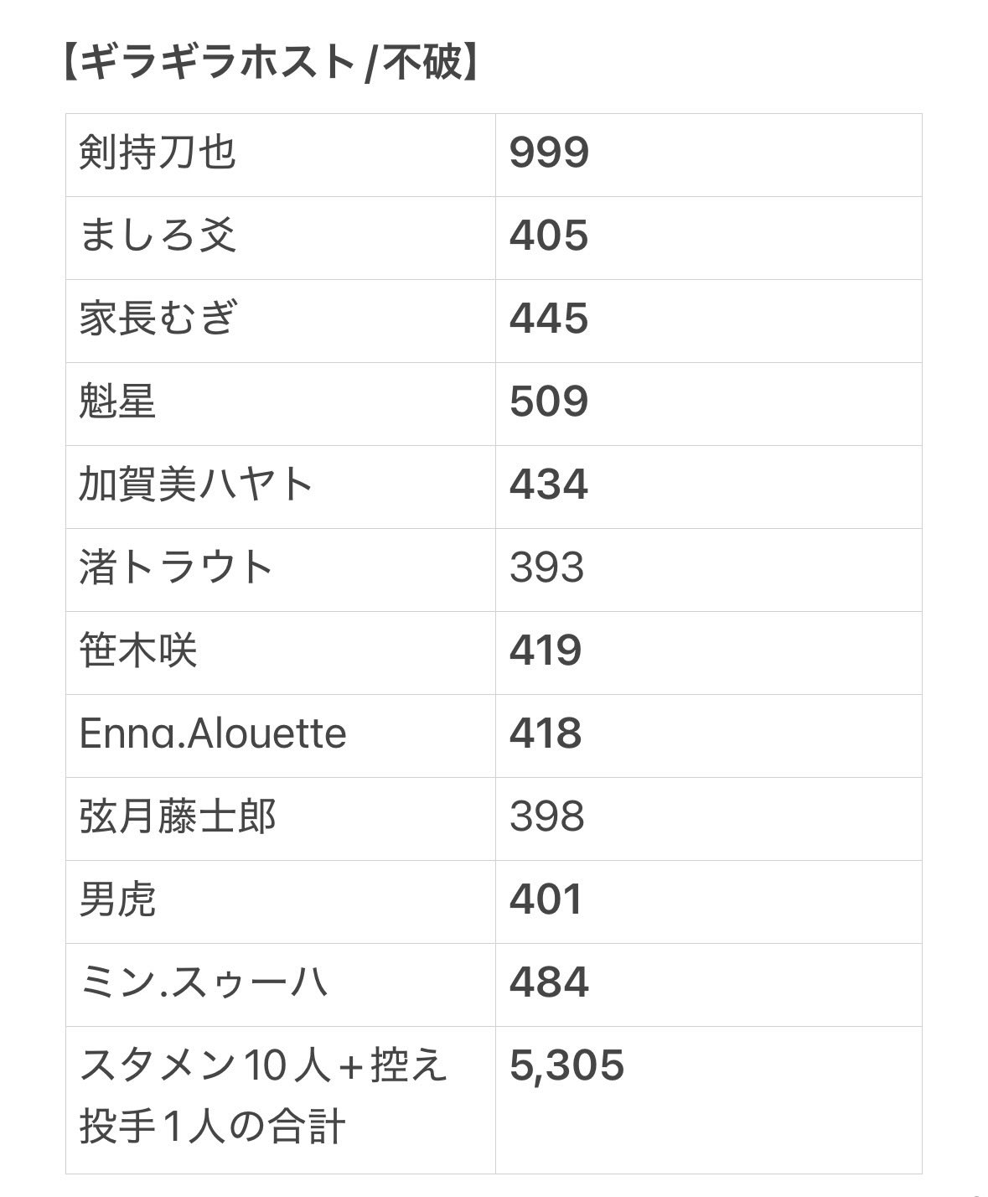Viewport: 988px width, 1197px height.
Task: Click the ギラギラホスト/不破 heading
Action: pos(271,63)
